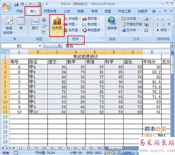Click the horizontal scrollbar thumb
The height and width of the screenshot is (155, 175).
[x=115, y=148]
